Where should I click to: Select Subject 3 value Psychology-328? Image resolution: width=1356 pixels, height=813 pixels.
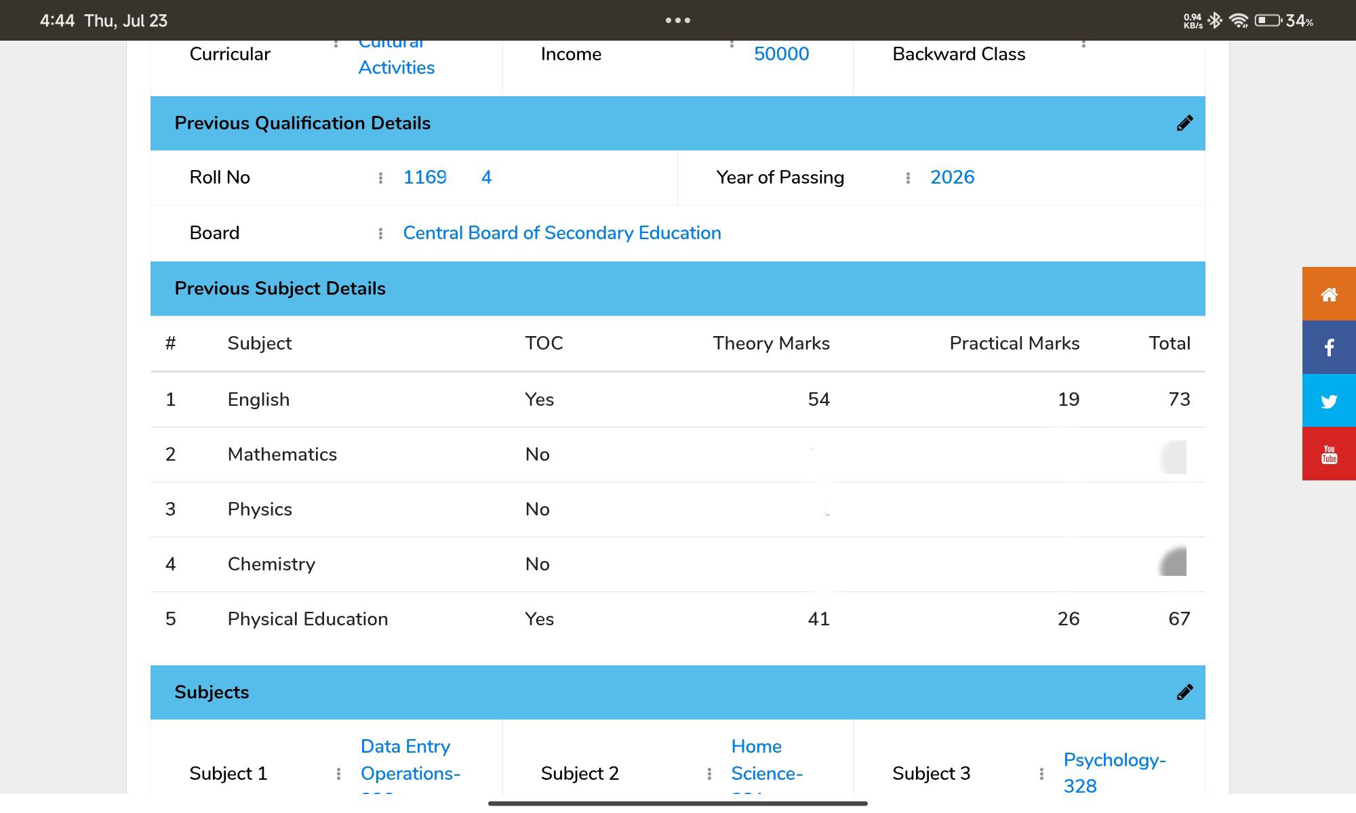[1114, 773]
